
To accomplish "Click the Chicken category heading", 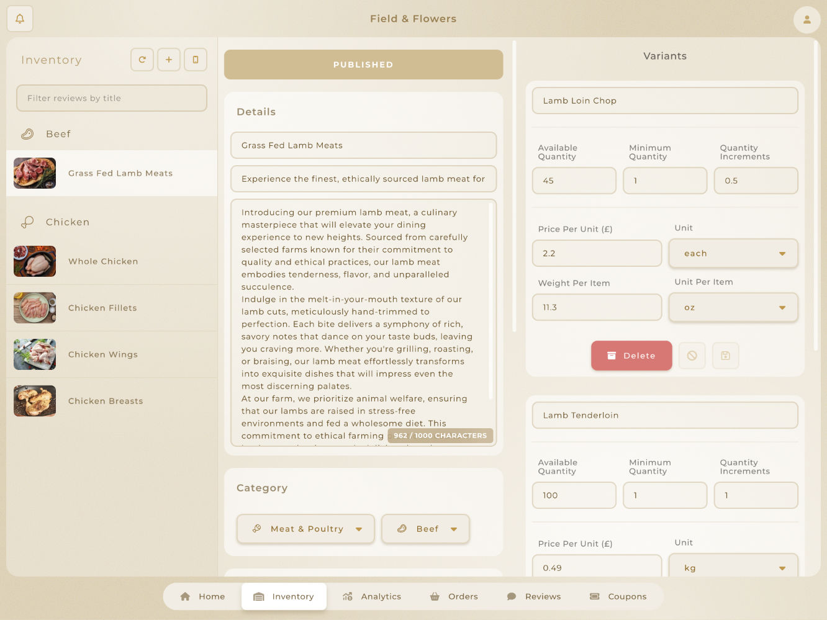I will pos(68,222).
